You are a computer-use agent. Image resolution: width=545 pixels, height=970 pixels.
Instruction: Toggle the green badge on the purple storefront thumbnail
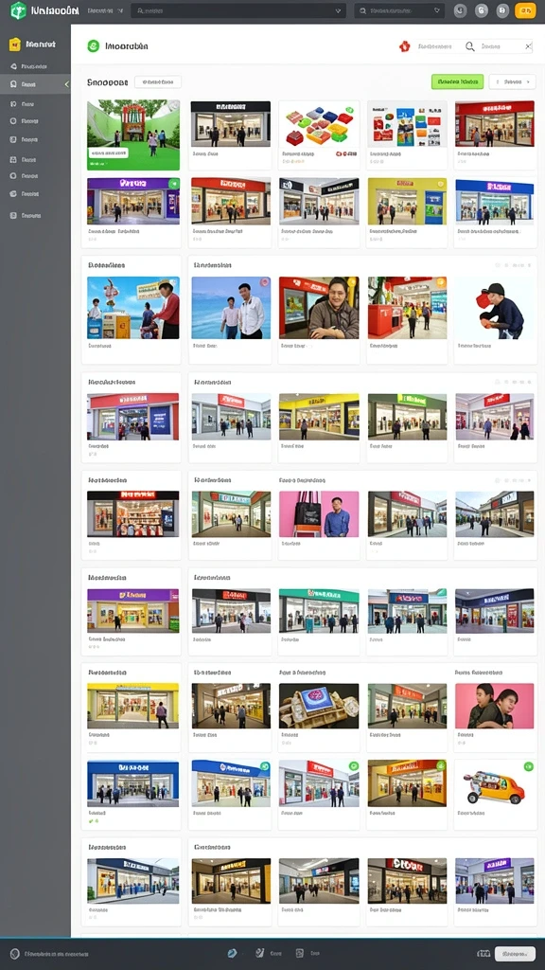[x=174, y=183]
